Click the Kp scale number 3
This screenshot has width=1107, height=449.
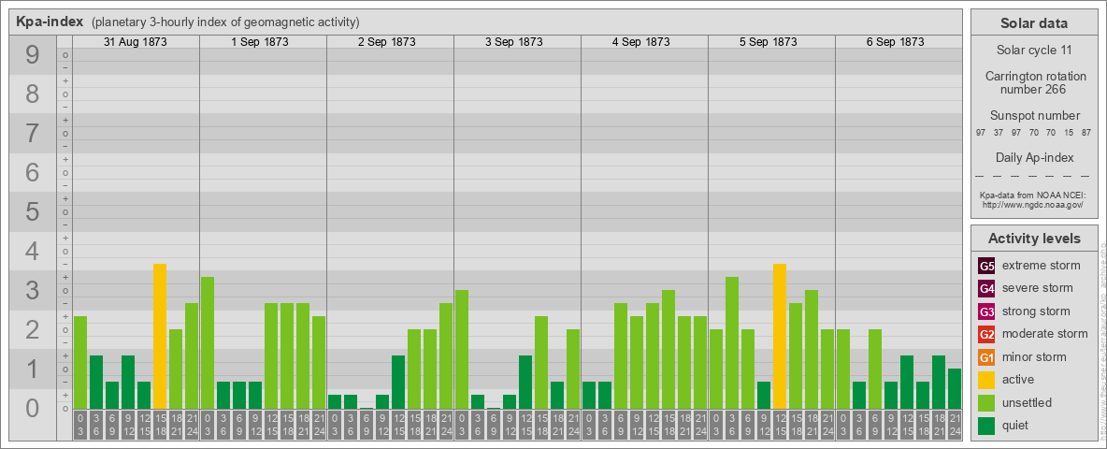pos(32,290)
